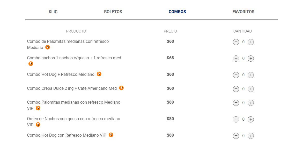This screenshot has height=148, width=303.
Task: Switch to the KLIC tab
Action: 53,12
